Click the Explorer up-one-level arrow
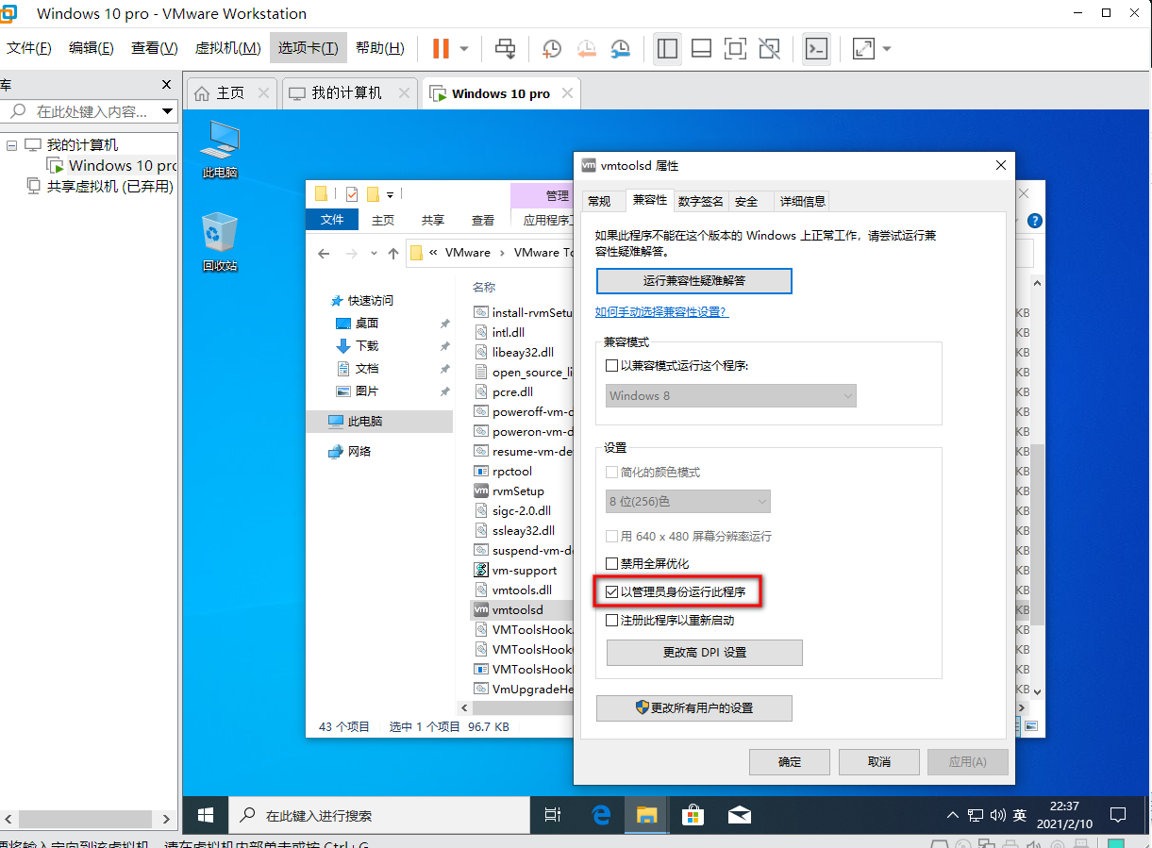 coord(393,253)
